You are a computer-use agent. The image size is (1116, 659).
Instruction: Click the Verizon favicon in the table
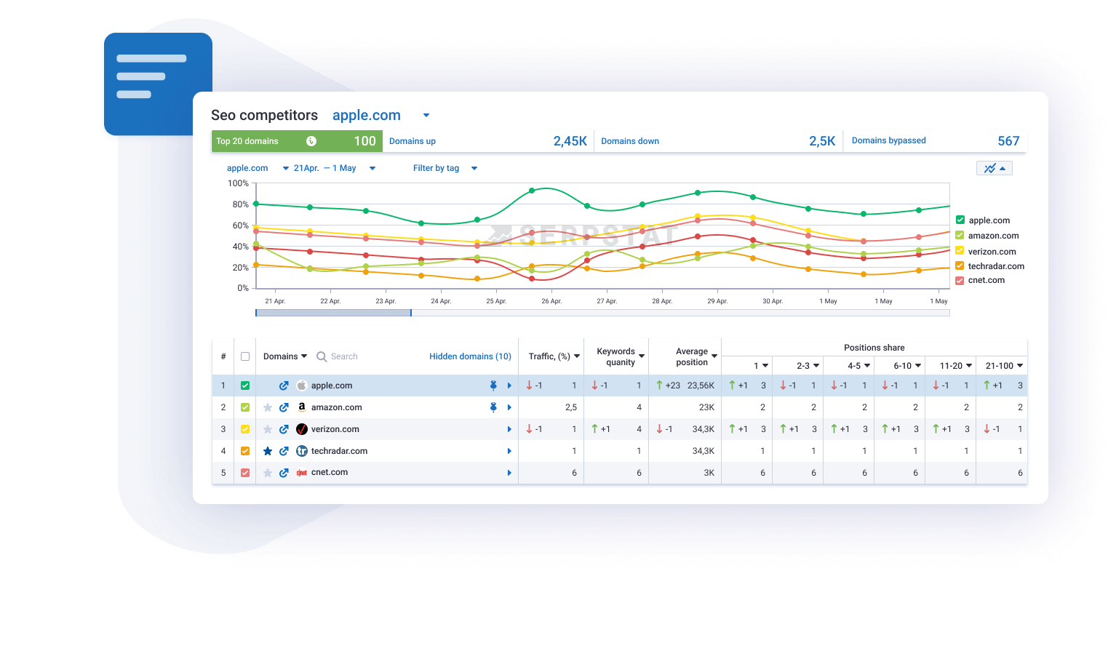point(302,429)
